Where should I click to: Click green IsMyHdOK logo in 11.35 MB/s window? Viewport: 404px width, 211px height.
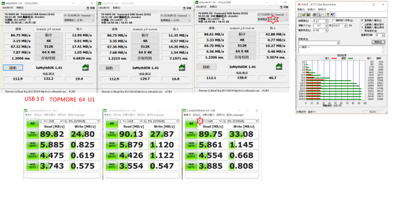[182, 67]
